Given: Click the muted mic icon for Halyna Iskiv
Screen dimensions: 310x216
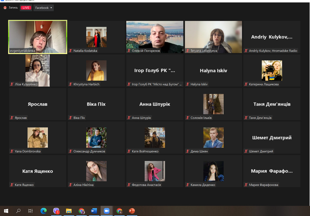Looking at the screenshot, I should point(188,84).
